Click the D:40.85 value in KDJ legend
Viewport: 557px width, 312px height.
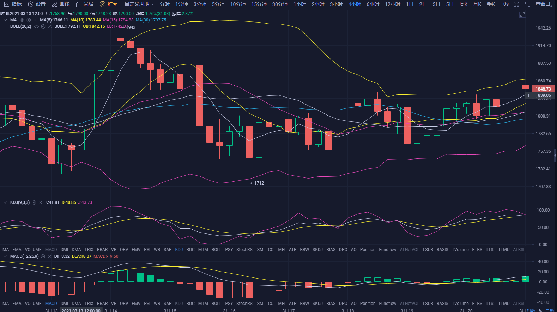coord(69,202)
